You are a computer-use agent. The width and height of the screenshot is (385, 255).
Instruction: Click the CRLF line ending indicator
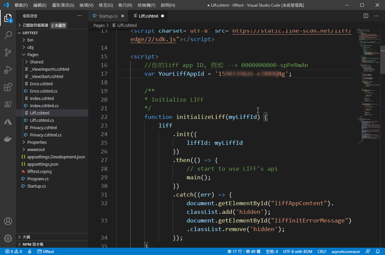322,252
